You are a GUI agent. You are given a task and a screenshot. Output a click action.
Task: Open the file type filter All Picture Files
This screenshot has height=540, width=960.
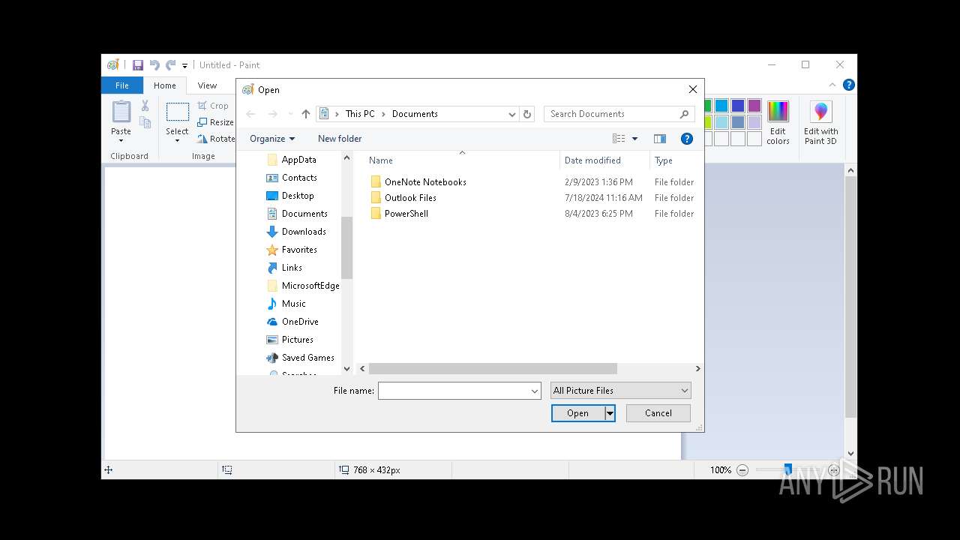point(621,391)
